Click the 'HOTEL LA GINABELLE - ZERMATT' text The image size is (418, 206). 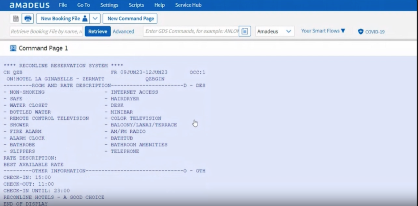(60, 79)
